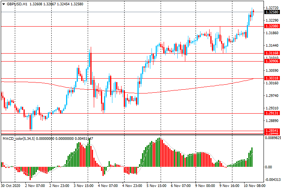Click the 9 Nov 16:00 time label
Viewport: 281px width, 190px height.
229,185
